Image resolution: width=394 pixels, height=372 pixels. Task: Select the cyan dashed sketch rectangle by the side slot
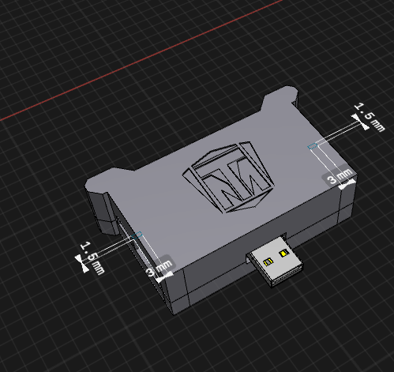coord(137,235)
